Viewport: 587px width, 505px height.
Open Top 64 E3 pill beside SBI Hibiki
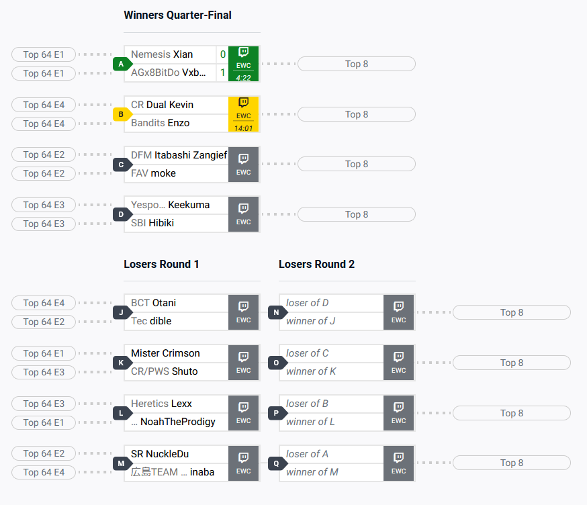(44, 224)
